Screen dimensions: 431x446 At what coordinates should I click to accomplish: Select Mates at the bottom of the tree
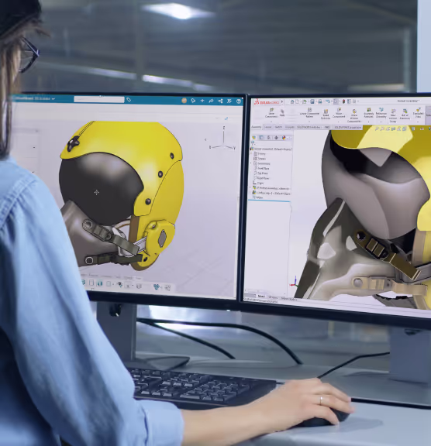[257, 197]
